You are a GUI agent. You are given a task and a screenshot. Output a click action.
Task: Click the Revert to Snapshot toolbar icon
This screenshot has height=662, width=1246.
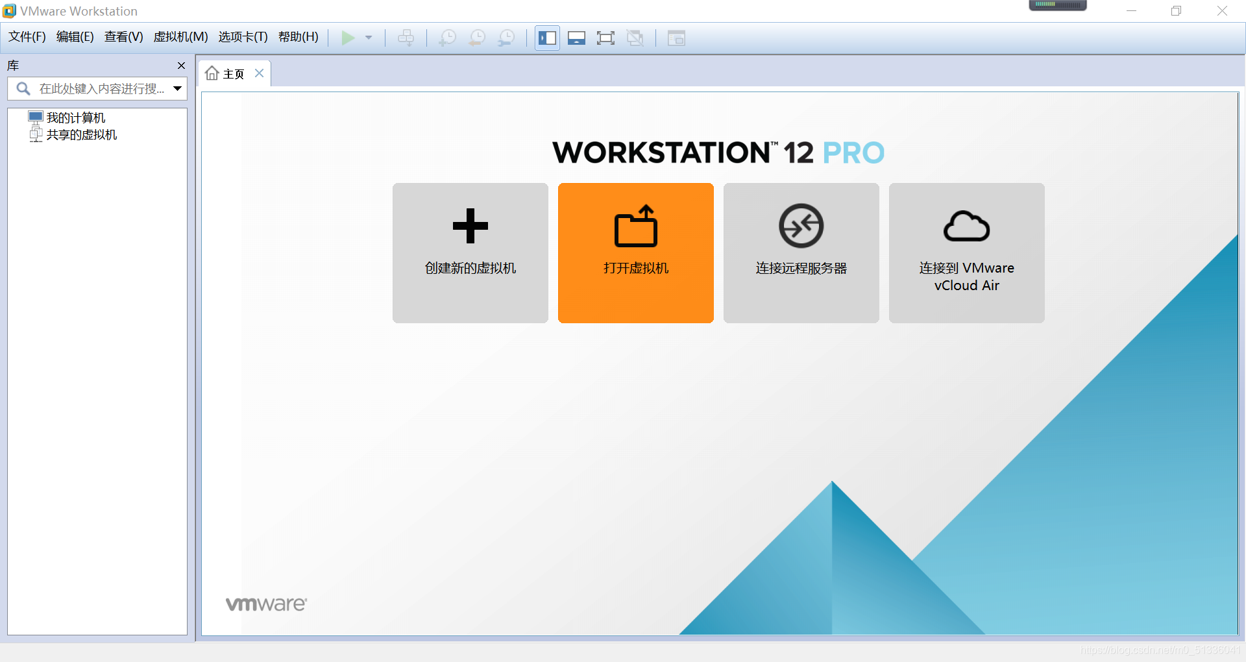click(477, 38)
